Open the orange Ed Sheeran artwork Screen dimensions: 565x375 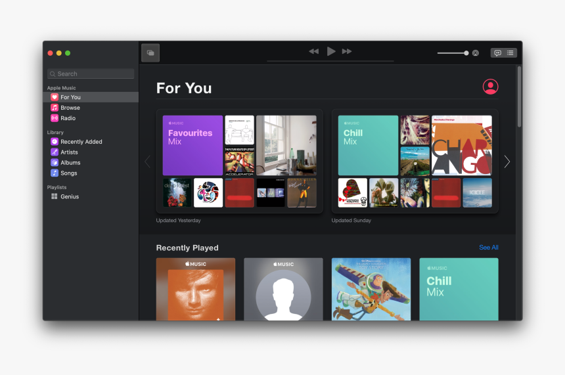196,289
